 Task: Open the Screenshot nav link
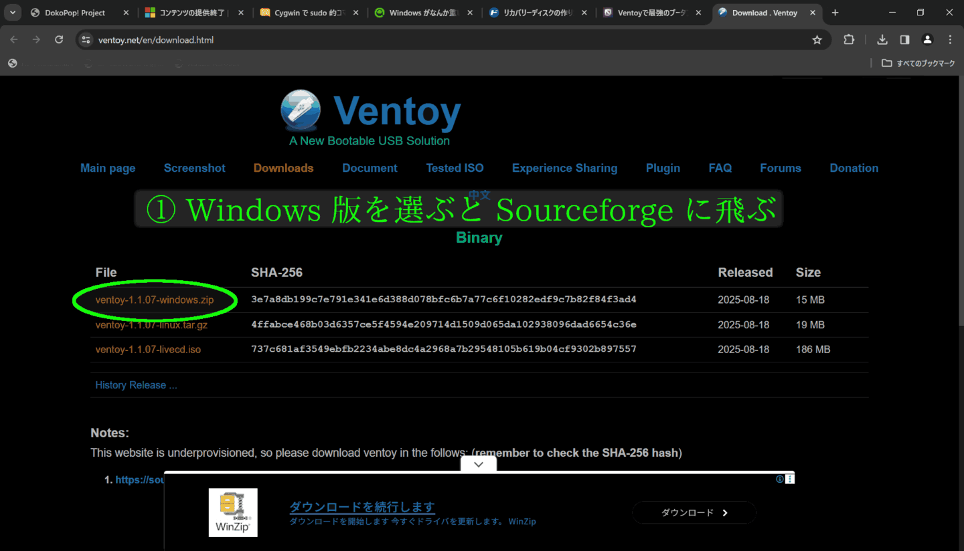coord(195,168)
